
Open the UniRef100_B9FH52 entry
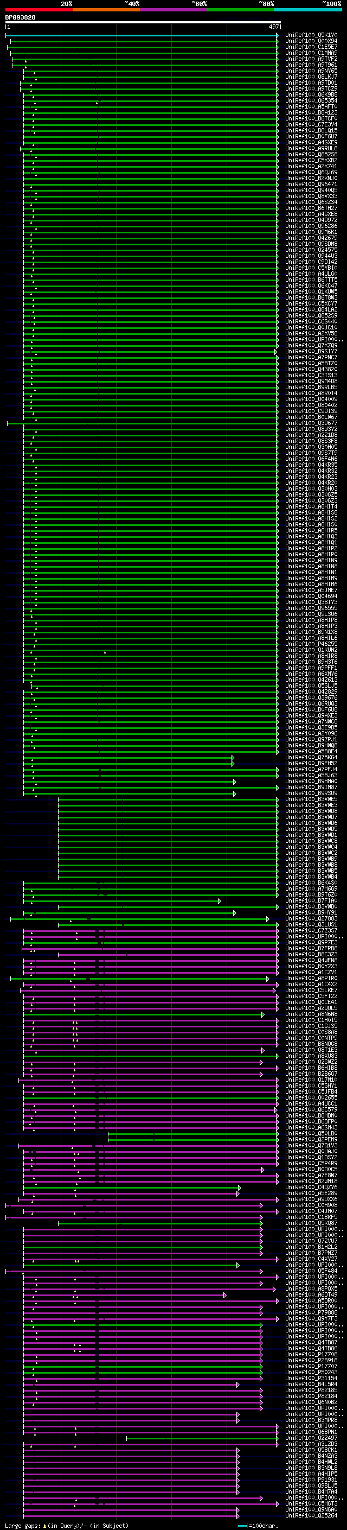(x=311, y=763)
